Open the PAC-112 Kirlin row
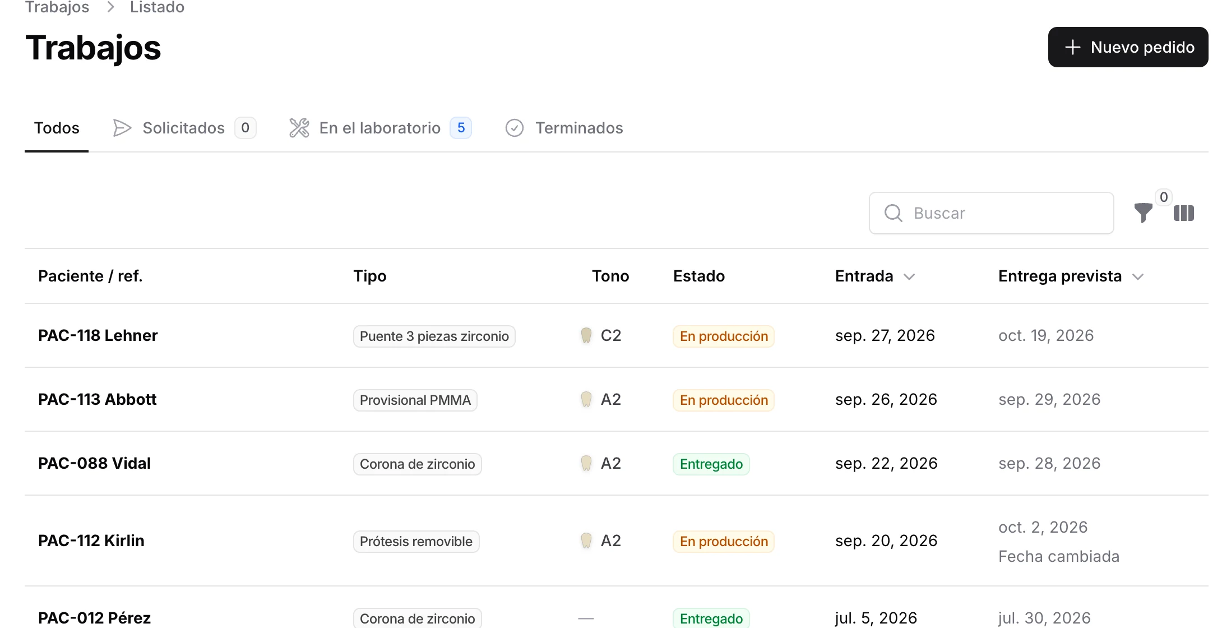 point(617,541)
